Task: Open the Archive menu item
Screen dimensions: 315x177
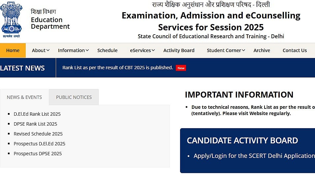Action: pyautogui.click(x=262, y=50)
